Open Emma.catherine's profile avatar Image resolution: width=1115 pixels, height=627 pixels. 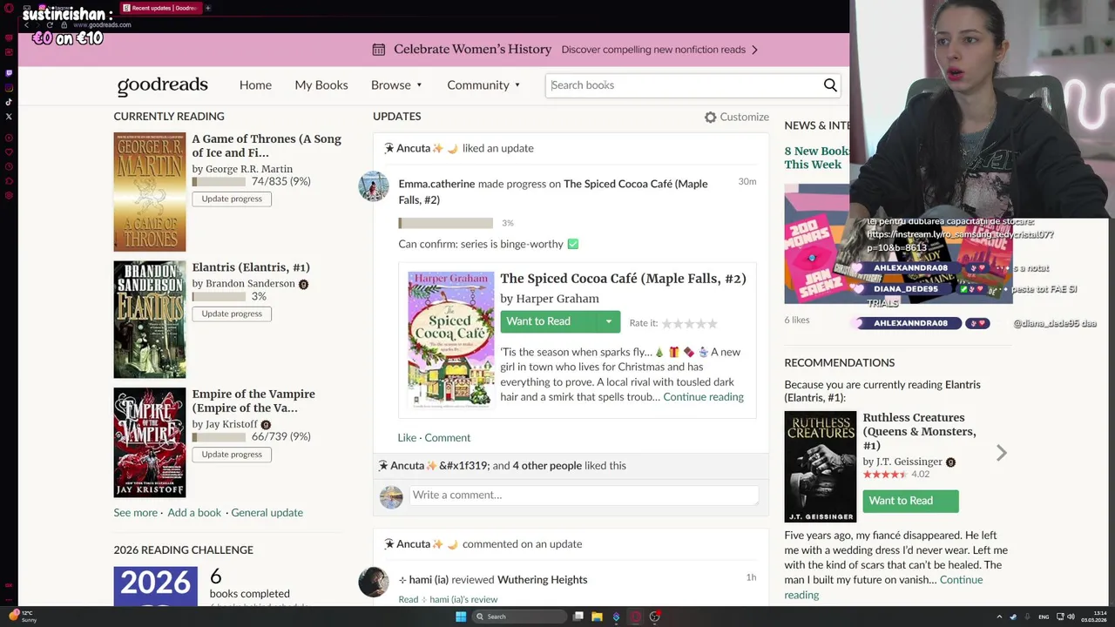374,185
